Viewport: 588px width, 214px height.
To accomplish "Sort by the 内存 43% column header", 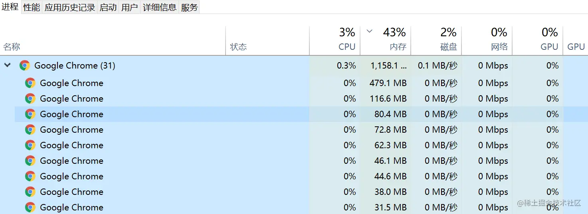I will [x=386, y=41].
